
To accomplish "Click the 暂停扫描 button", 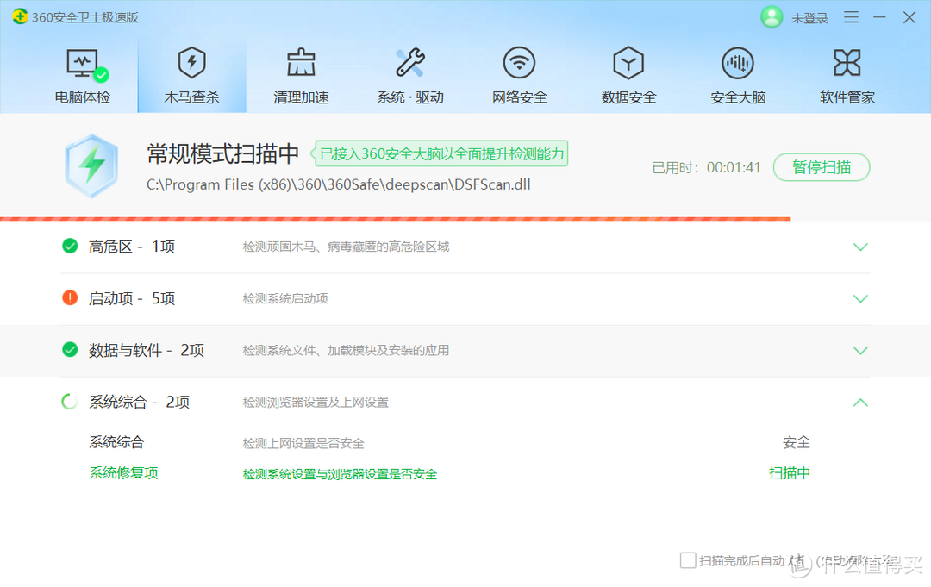I will [822, 167].
